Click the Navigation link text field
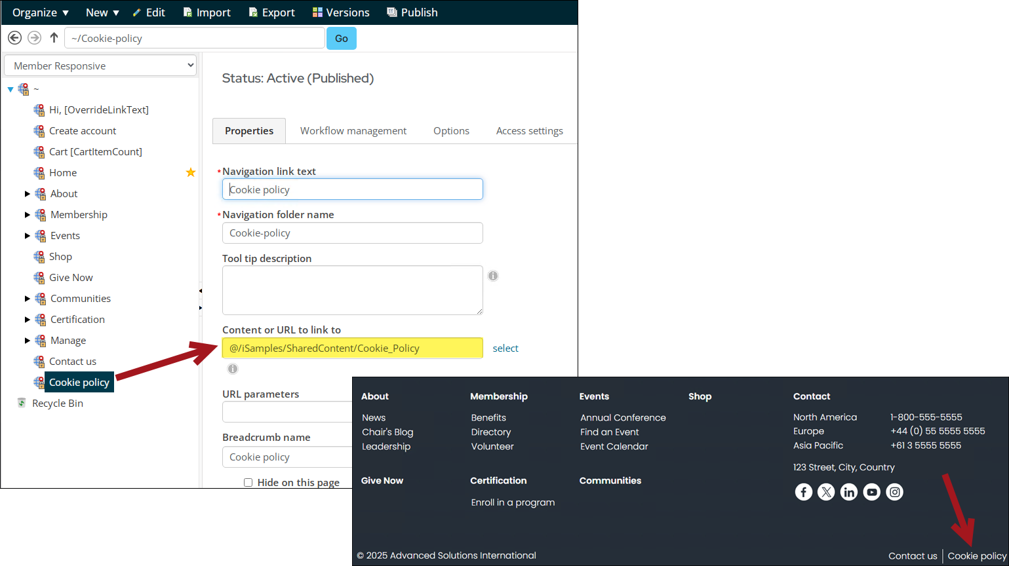Screen dimensions: 1009x566 [353, 189]
